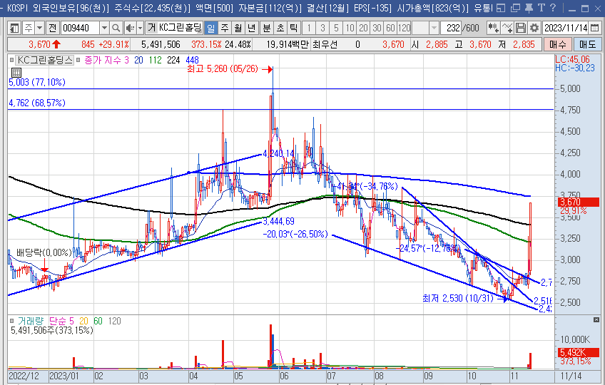The width and height of the screenshot is (605, 385).
Task: Select monthly 월 chart period
Action: pos(238,28)
